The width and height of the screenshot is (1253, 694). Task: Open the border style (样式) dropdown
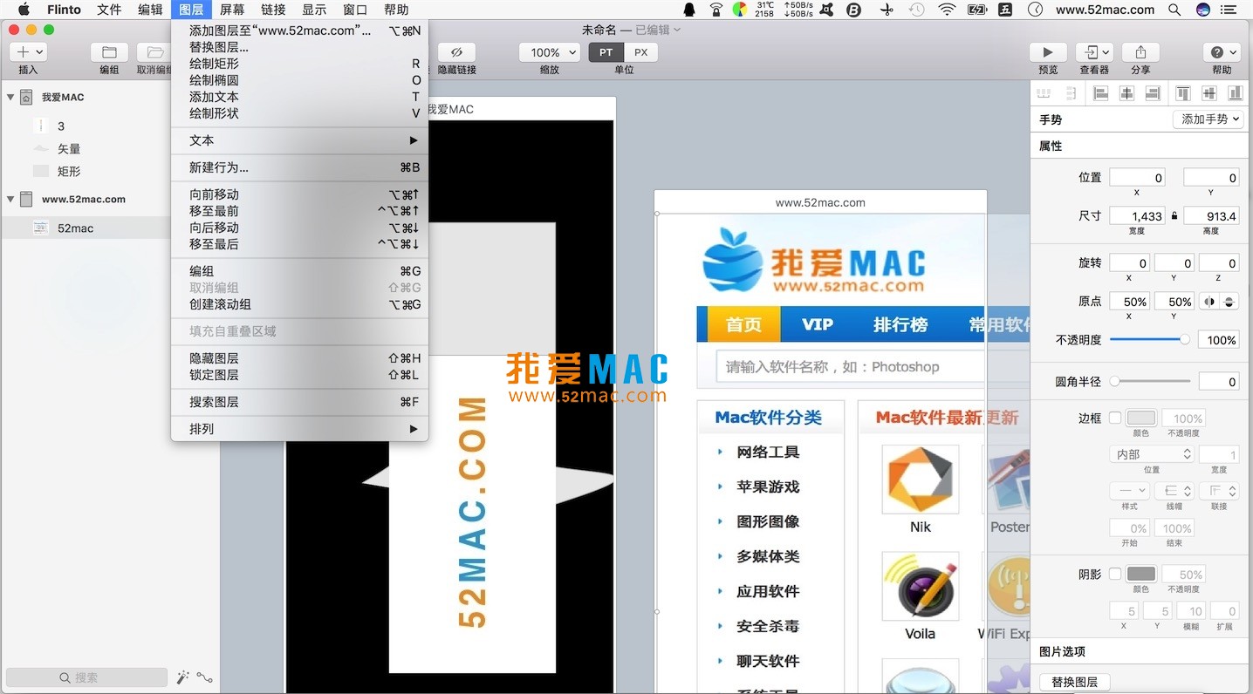coord(1130,491)
